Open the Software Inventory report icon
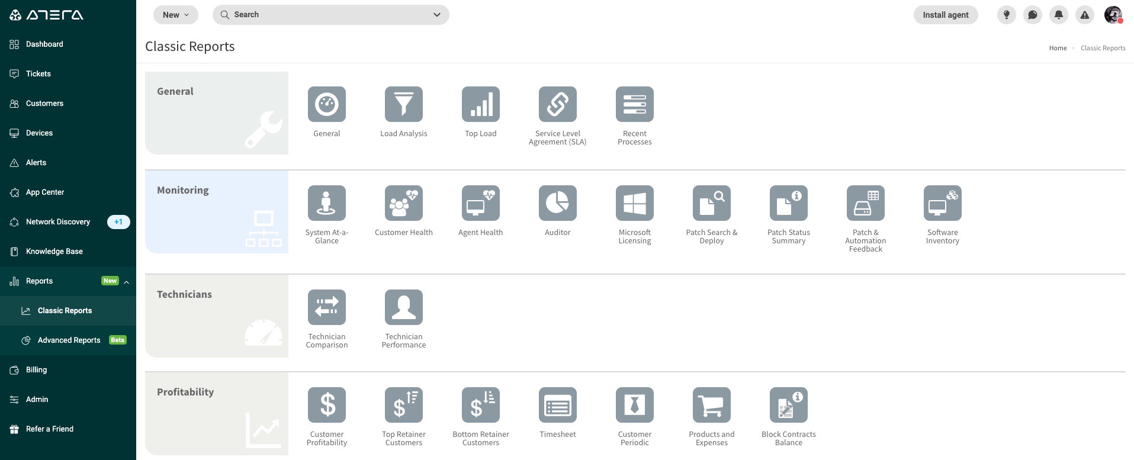 pos(942,203)
